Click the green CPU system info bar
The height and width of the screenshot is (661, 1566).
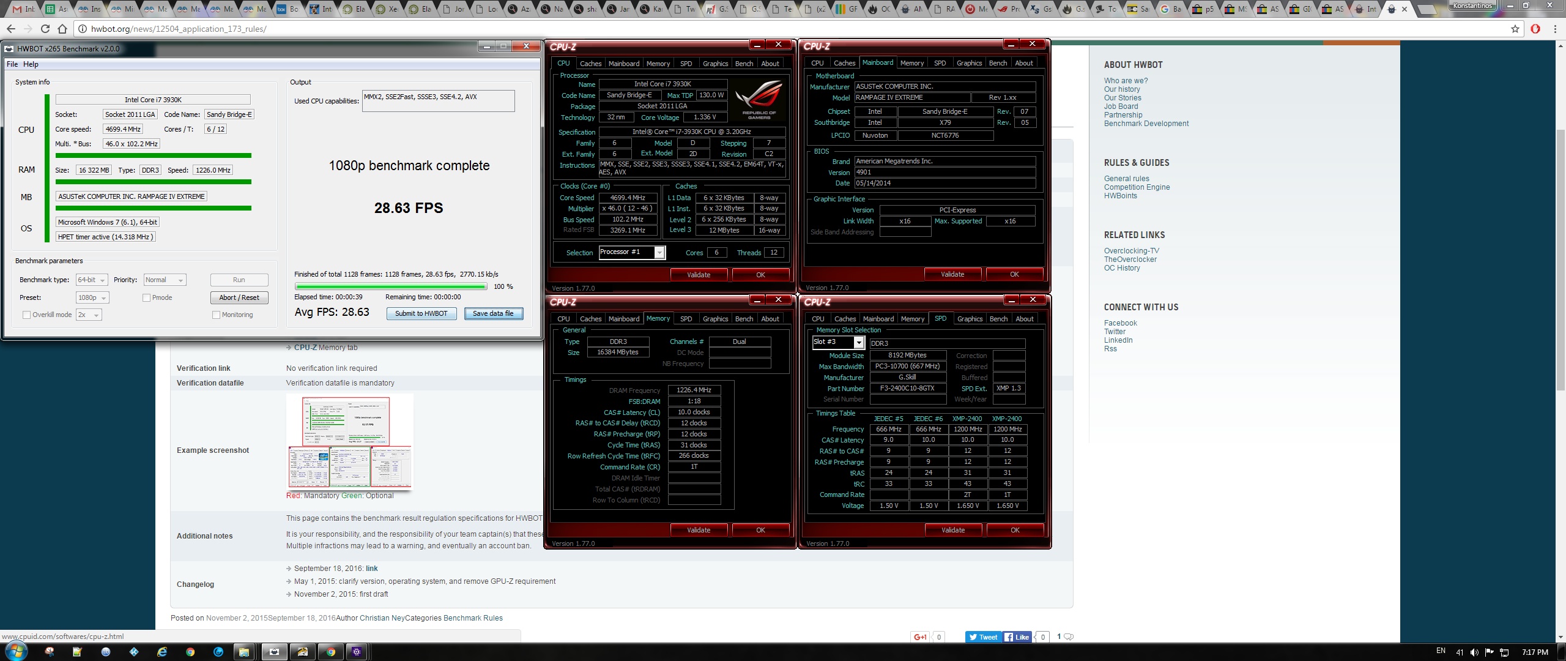coord(153,155)
